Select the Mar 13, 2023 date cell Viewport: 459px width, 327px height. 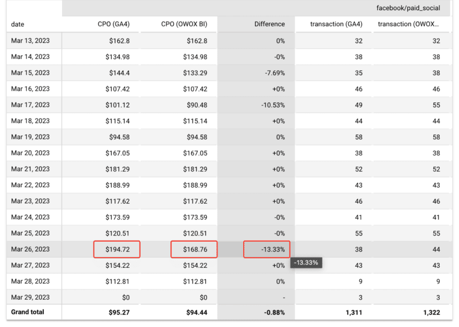tap(30, 41)
